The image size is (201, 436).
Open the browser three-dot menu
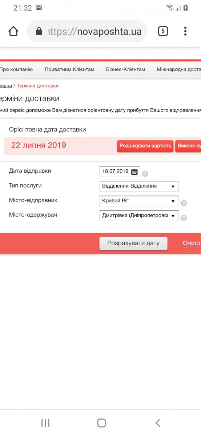[185, 31]
